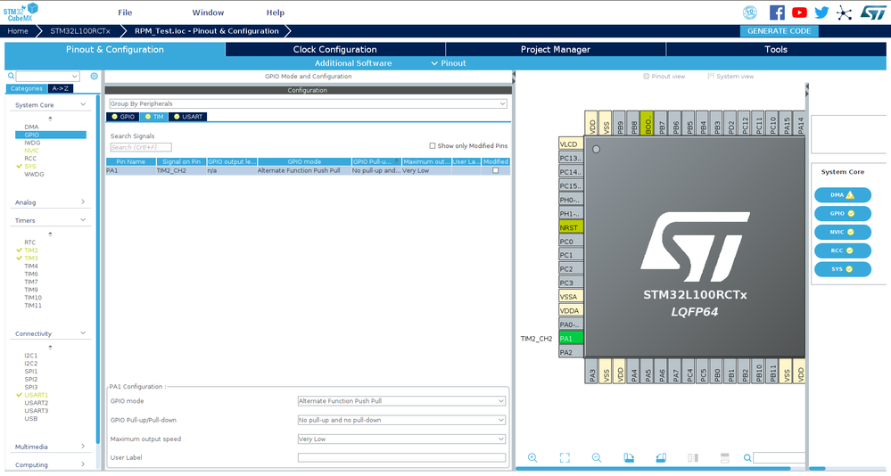
Task: Enable Show only Modified Pins checkbox
Action: click(x=433, y=146)
